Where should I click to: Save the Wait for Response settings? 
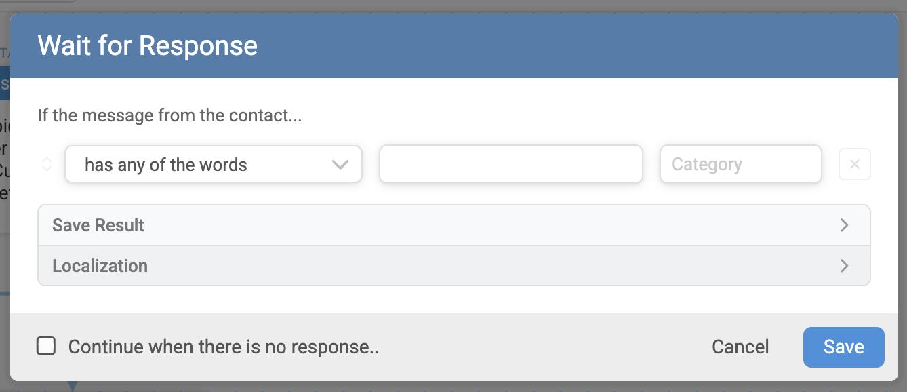tap(844, 347)
